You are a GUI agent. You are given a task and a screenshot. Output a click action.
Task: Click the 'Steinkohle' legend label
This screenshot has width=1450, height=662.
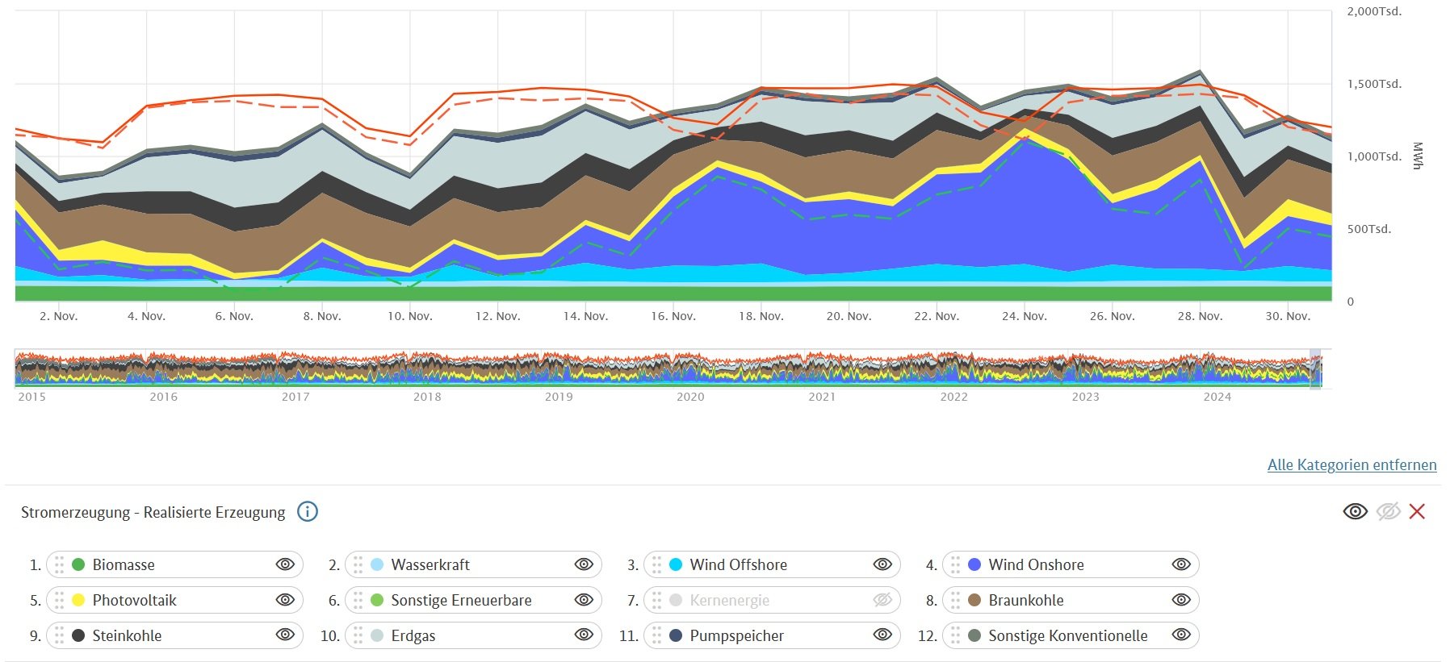click(128, 636)
